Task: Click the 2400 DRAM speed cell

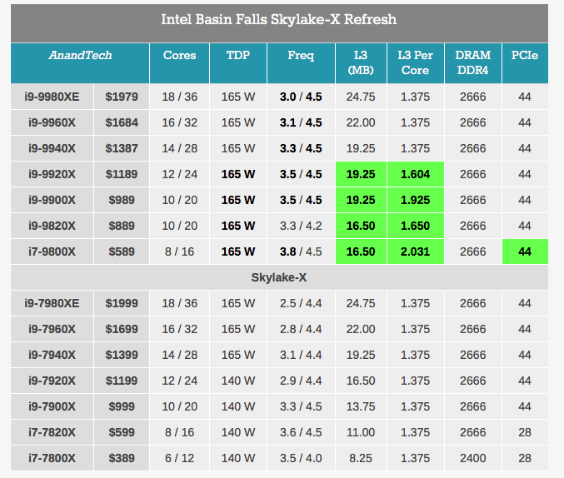Action: 473,458
